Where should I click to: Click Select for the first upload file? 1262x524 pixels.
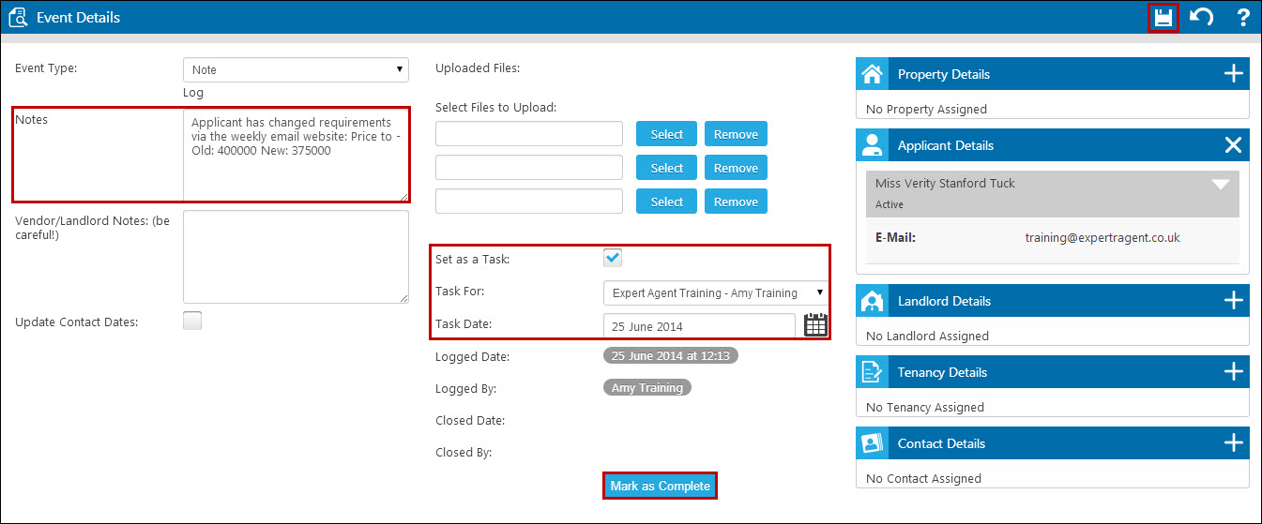tap(667, 134)
